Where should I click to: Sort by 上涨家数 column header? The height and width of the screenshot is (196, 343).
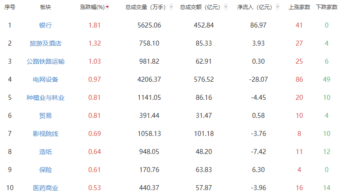click(299, 7)
